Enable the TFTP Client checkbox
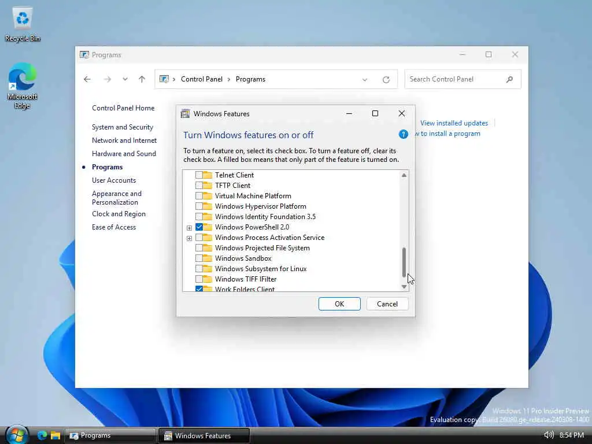The image size is (592, 444). 199,186
